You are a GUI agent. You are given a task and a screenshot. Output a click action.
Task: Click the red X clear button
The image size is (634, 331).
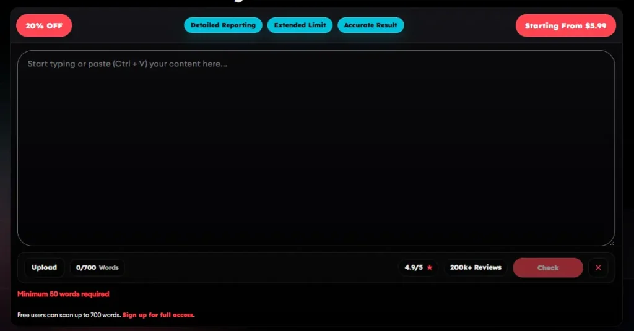coord(598,268)
